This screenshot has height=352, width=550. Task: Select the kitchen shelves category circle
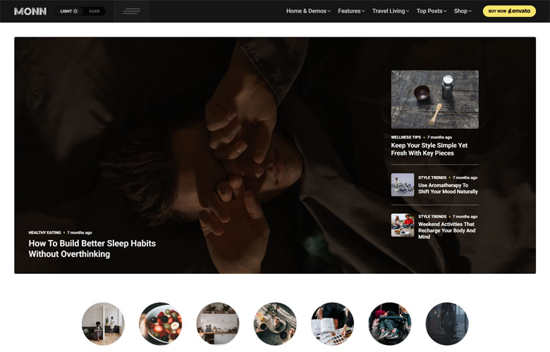[x=218, y=324]
